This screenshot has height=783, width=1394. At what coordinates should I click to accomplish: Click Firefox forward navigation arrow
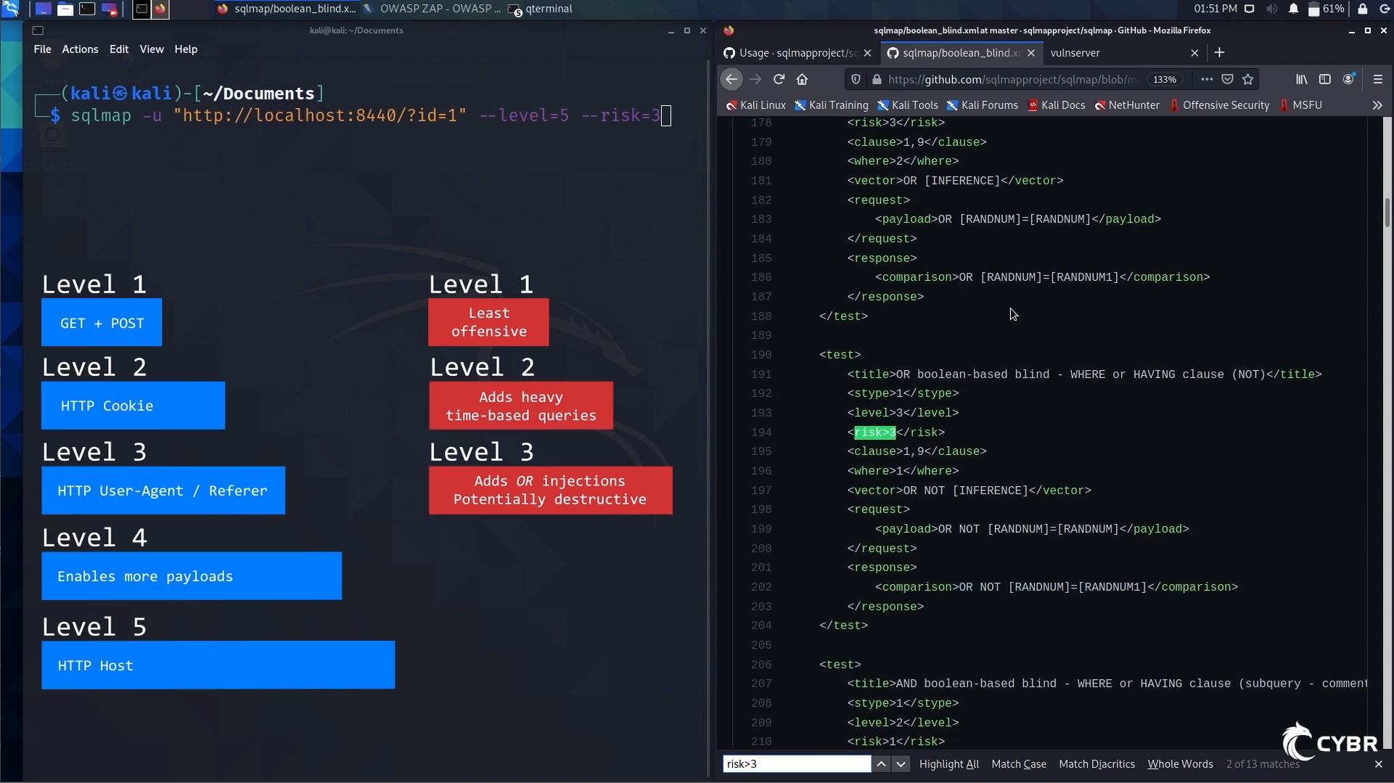coord(755,79)
